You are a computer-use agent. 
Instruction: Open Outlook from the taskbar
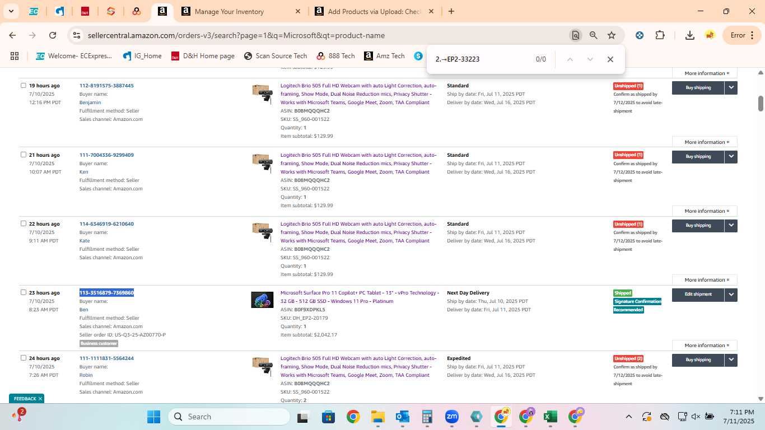click(403, 417)
